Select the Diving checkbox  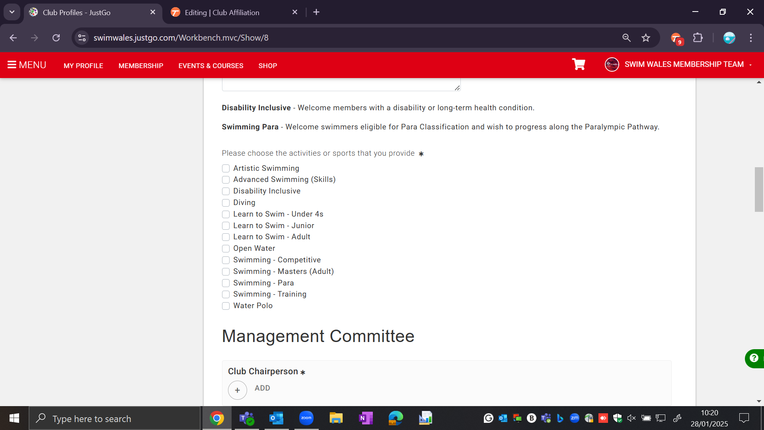(x=226, y=203)
